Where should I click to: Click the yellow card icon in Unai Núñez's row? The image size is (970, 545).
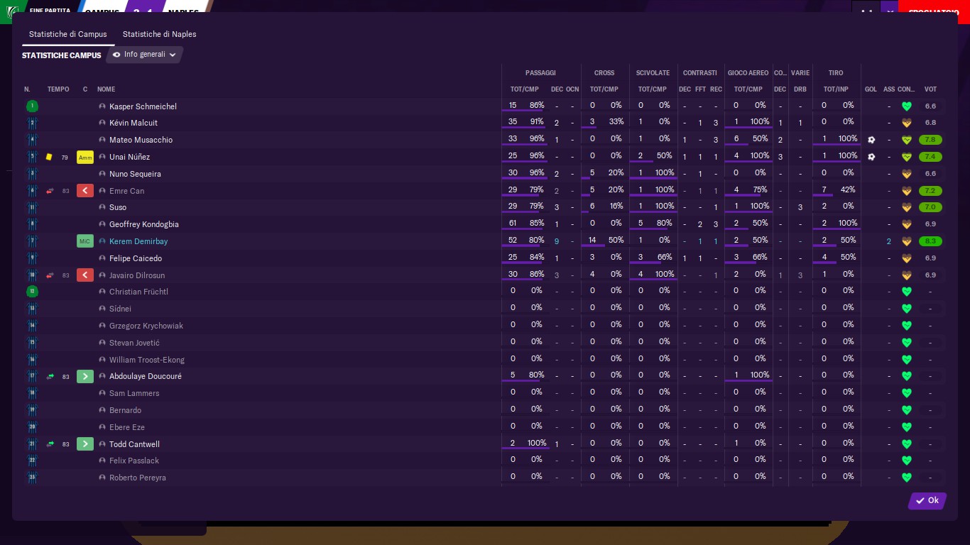[x=50, y=157]
